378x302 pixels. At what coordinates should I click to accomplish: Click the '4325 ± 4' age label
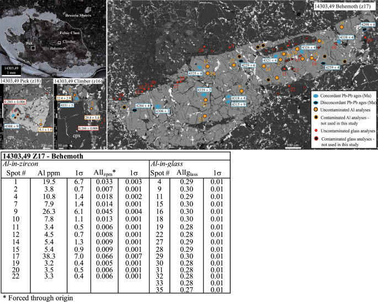[x=195, y=73]
